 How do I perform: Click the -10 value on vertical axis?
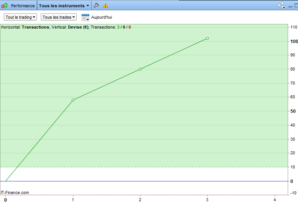[293, 193]
